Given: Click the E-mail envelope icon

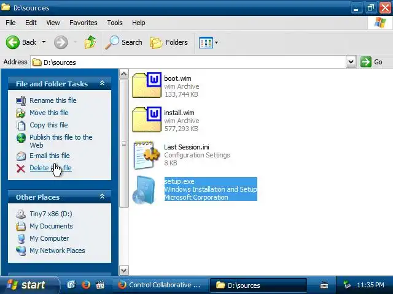Looking at the screenshot, I should [21, 156].
